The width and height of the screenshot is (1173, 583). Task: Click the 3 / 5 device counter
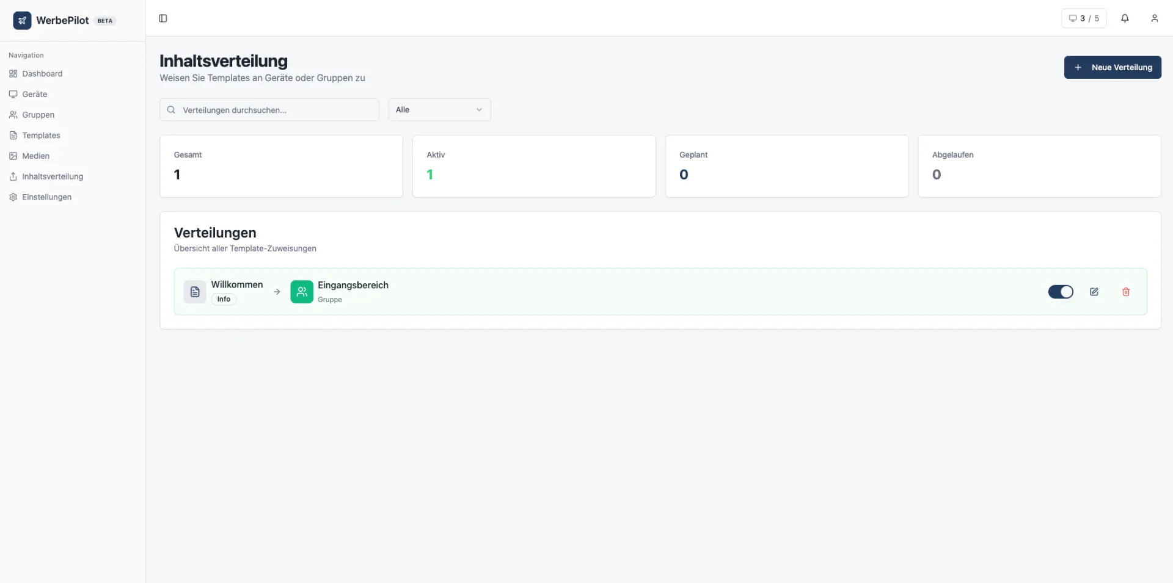(x=1084, y=18)
